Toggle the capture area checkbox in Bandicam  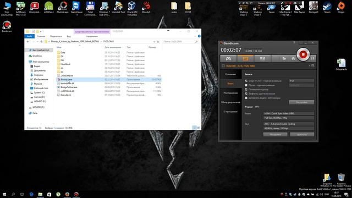(223, 66)
